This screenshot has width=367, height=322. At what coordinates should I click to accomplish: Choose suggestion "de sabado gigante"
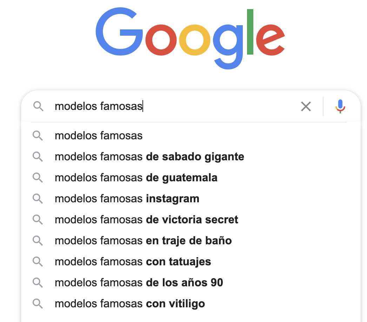click(191, 157)
